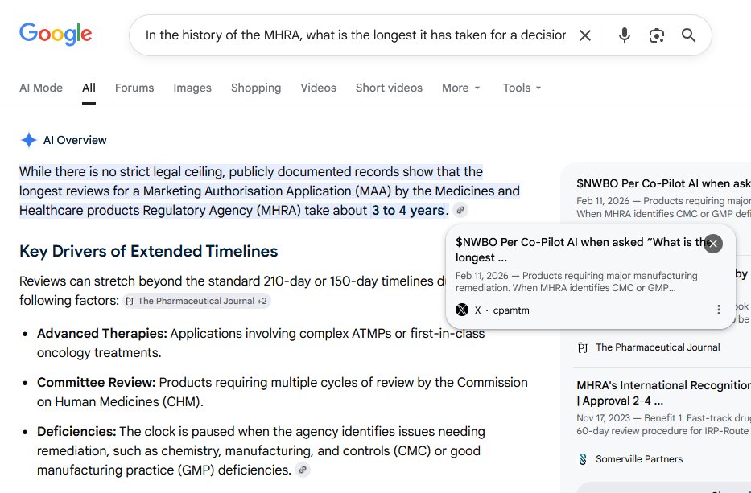Screen dimensions: 751x493
Task: Open the Forums tab
Action: [x=134, y=88]
